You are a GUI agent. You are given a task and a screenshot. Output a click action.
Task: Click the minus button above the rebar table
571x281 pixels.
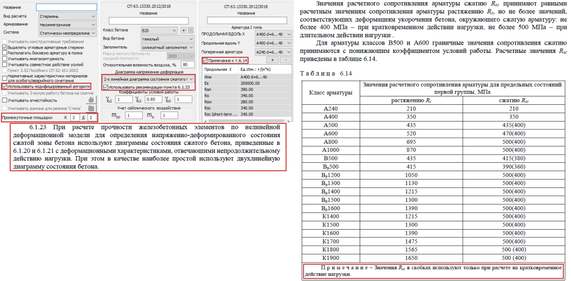[x=285, y=60]
